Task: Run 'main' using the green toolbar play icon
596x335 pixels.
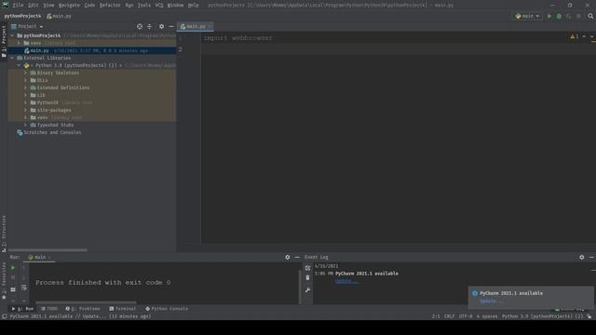Action: [x=549, y=16]
